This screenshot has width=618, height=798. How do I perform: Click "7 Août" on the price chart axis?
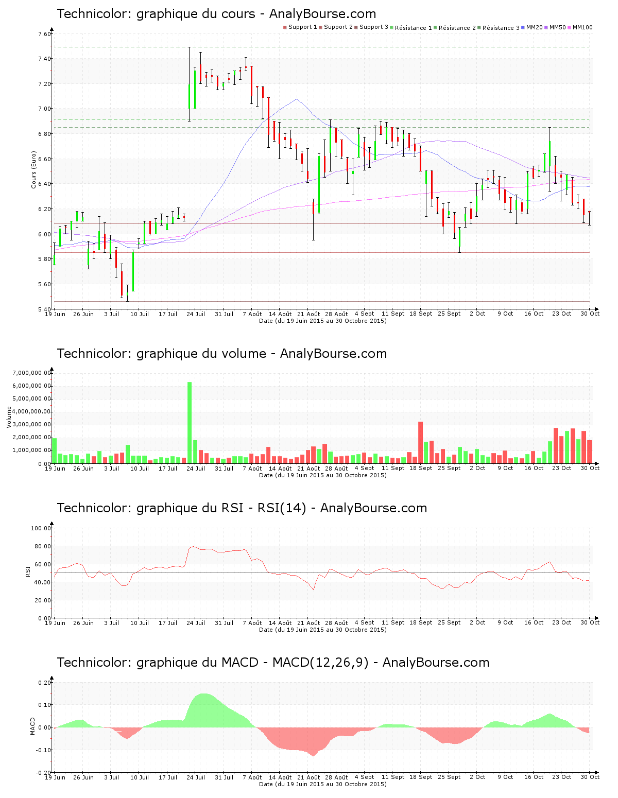point(252,314)
